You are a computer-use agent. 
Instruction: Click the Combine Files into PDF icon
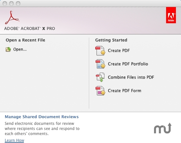point(100,77)
